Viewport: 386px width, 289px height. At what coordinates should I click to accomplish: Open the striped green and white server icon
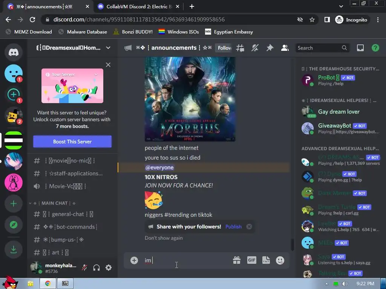point(14,140)
